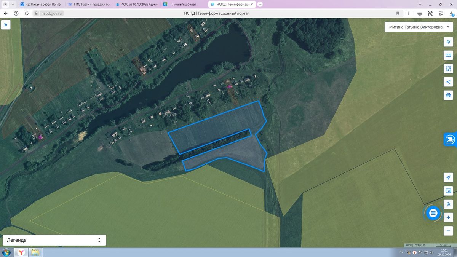Open the Митина Татьяна Викторовна user dropdown
The height and width of the screenshot is (257, 457).
tap(419, 27)
